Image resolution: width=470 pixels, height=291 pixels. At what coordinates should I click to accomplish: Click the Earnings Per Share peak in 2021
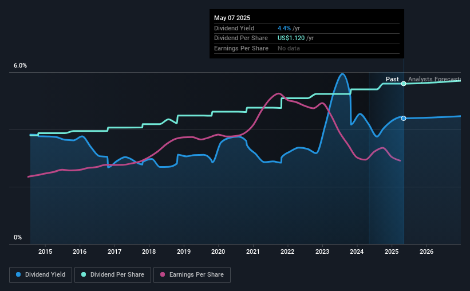coord(279,93)
